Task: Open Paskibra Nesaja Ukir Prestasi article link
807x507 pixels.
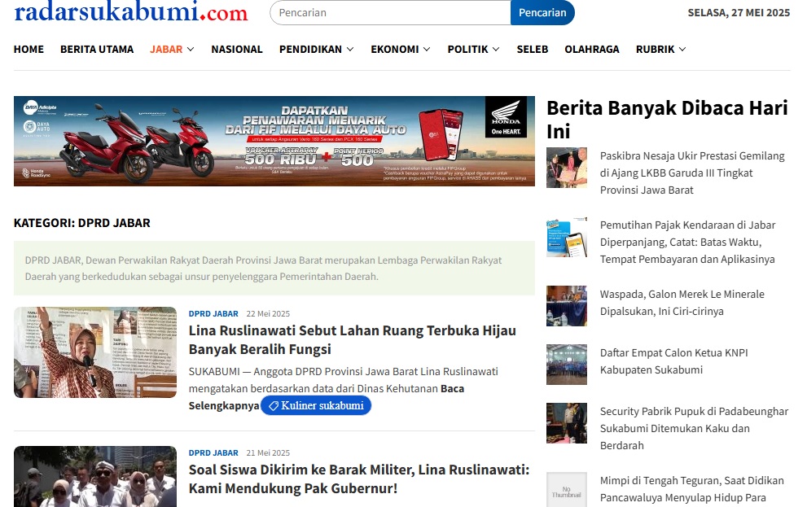Action: point(692,173)
